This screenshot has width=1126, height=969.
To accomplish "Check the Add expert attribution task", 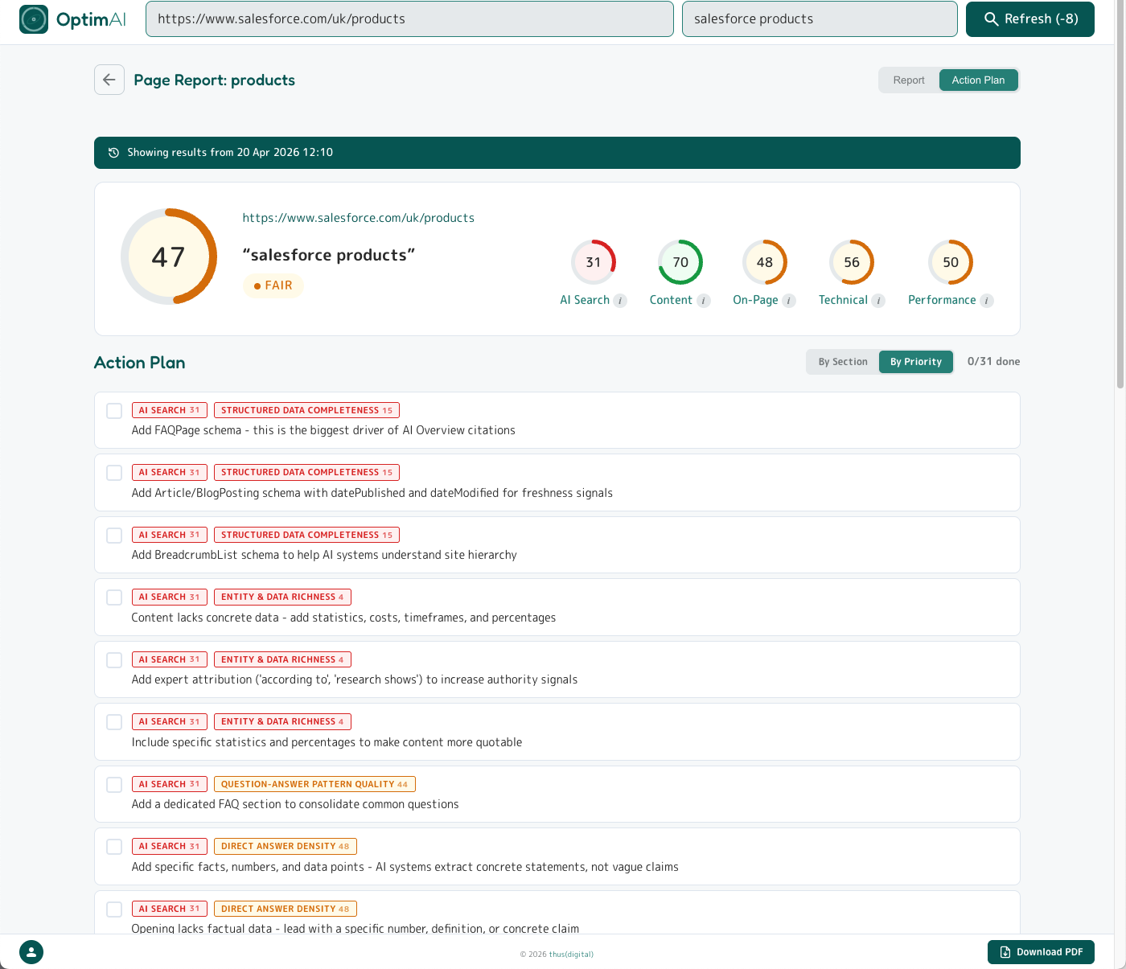I will click(114, 660).
